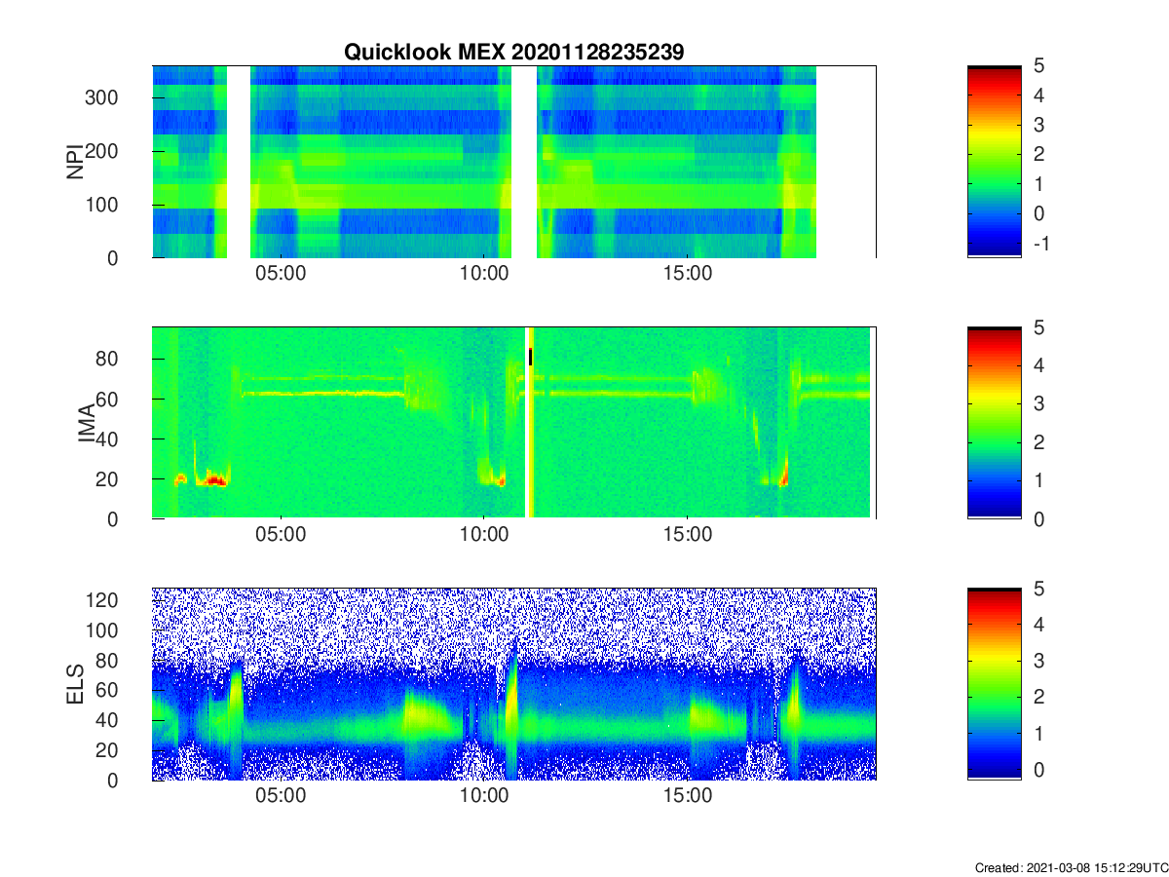Click the 5 label on ELS colorbar
This screenshot has width=1169, height=877.
(x=1038, y=589)
